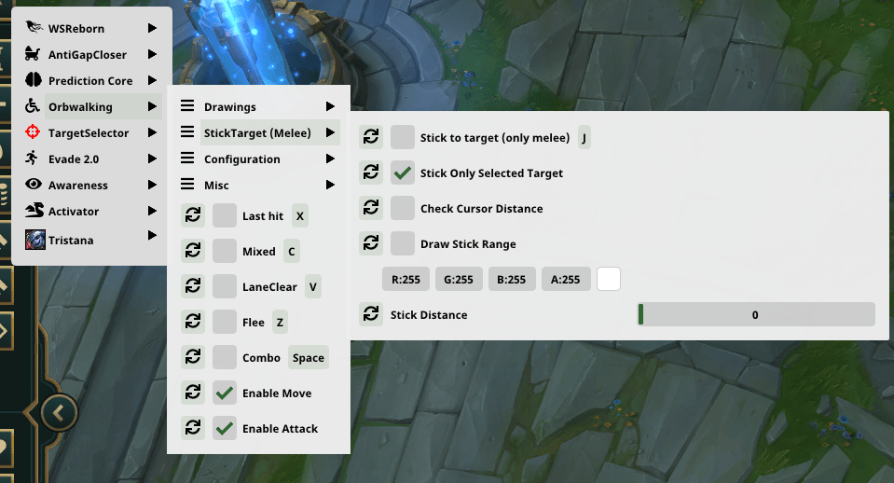Click the Awareness eye icon
Image resolution: width=894 pixels, height=483 pixels.
(33, 184)
